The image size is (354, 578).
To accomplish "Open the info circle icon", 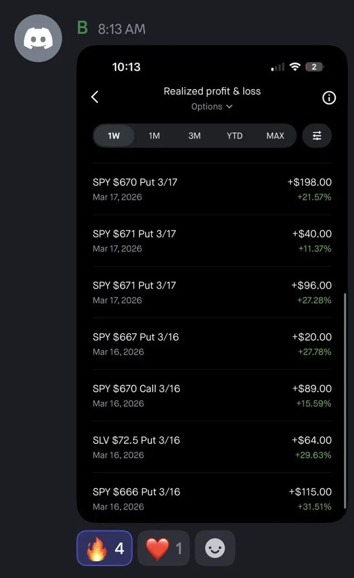I will (x=328, y=98).
